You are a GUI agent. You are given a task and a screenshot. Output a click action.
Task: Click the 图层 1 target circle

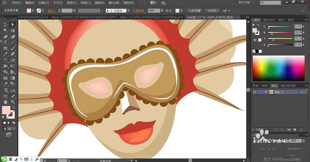301,92
